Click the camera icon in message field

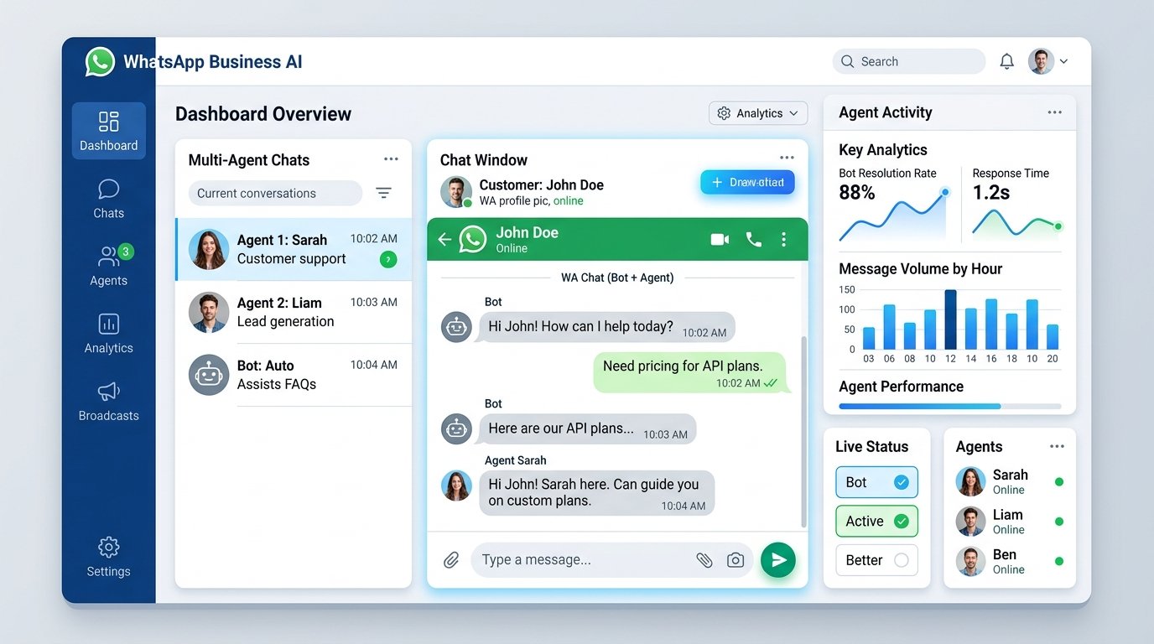[736, 560]
